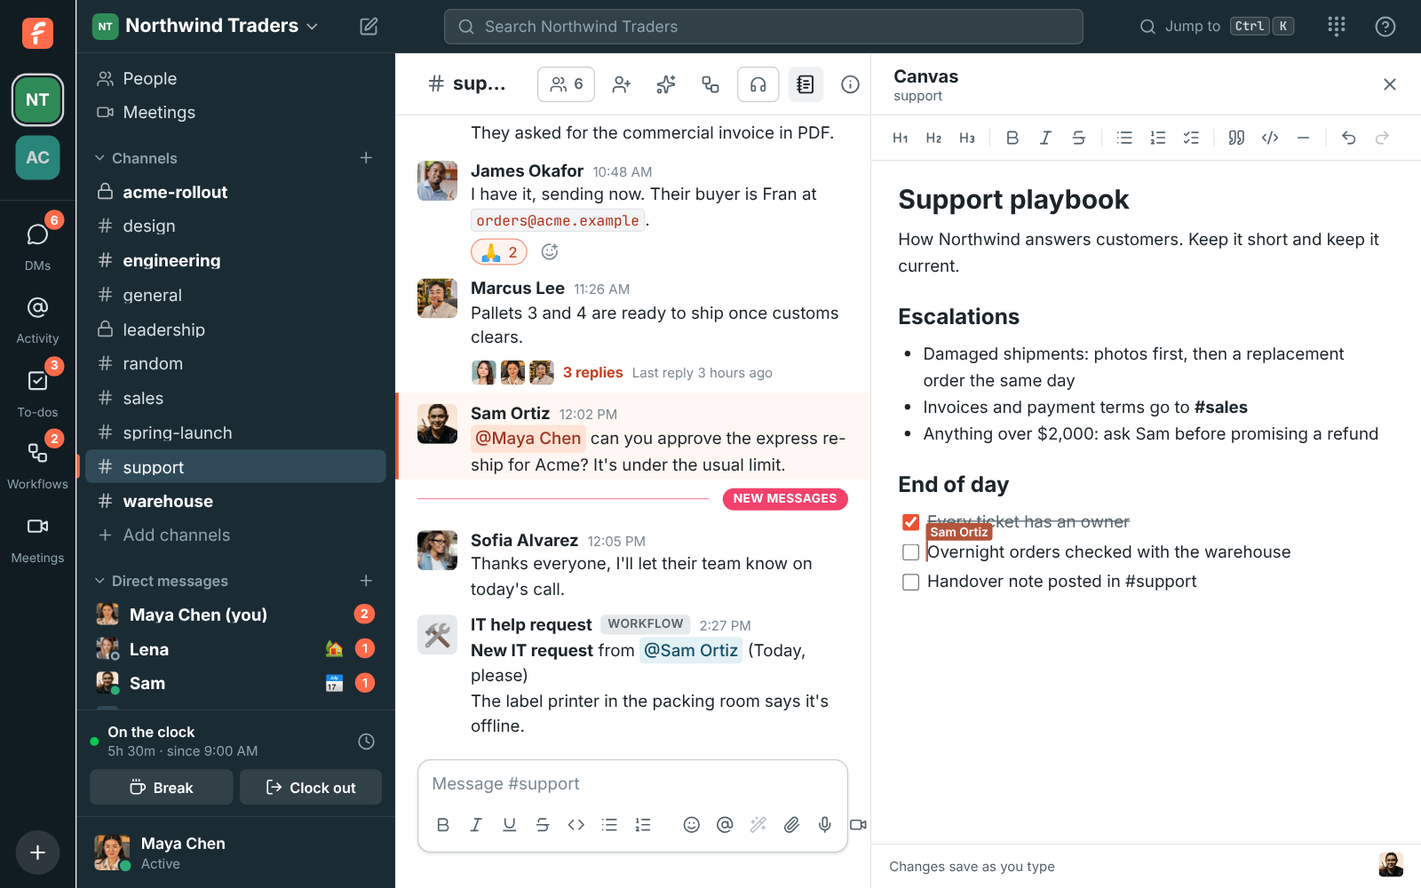
Task: Expand the 3 replies thread
Action: (x=592, y=373)
